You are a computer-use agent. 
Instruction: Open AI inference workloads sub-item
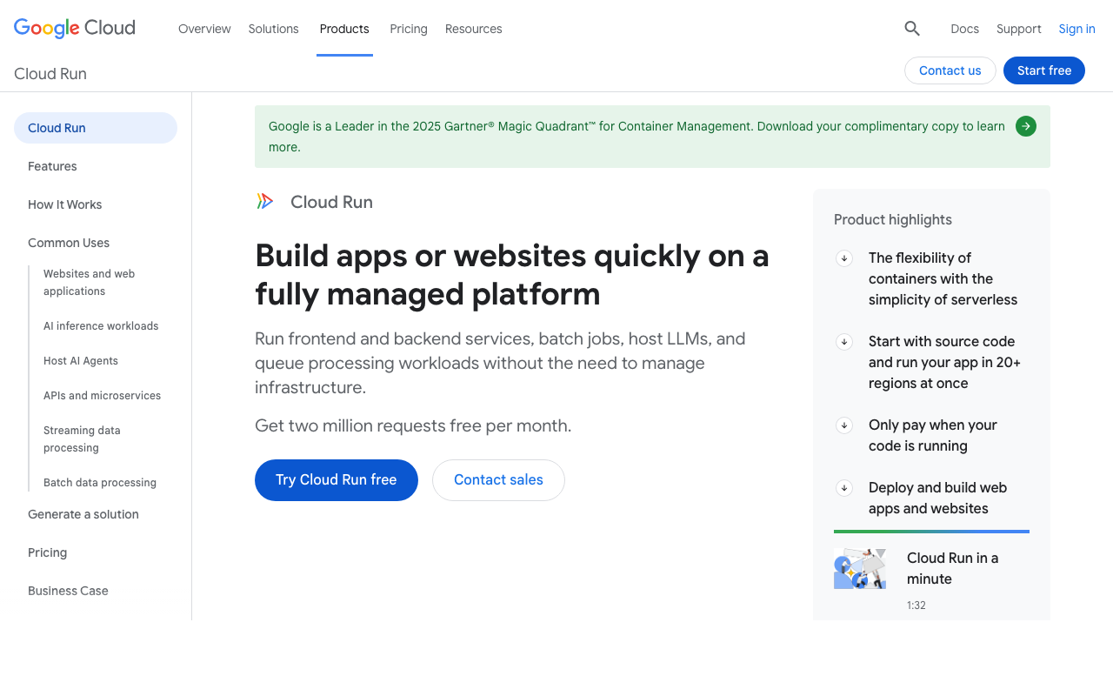pos(101,326)
